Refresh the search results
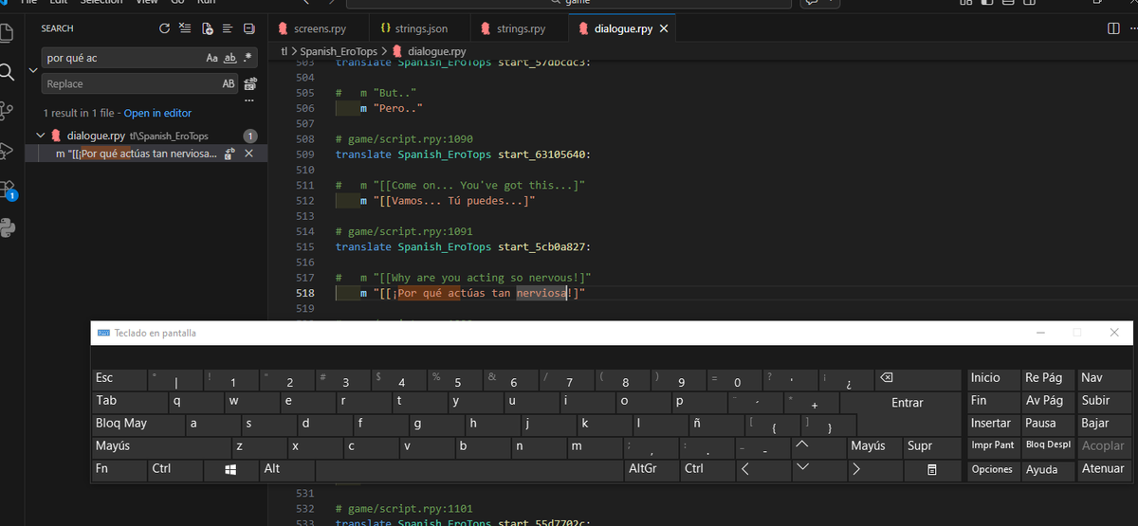The width and height of the screenshot is (1138, 526). [x=166, y=28]
